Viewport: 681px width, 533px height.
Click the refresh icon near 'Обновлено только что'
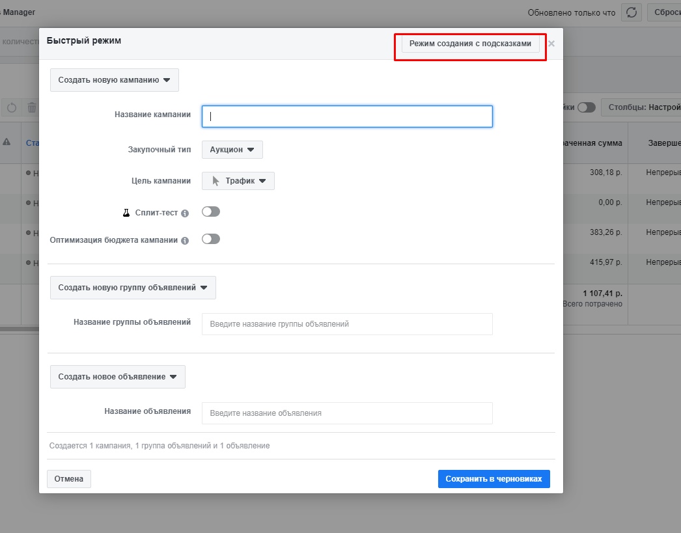(631, 12)
